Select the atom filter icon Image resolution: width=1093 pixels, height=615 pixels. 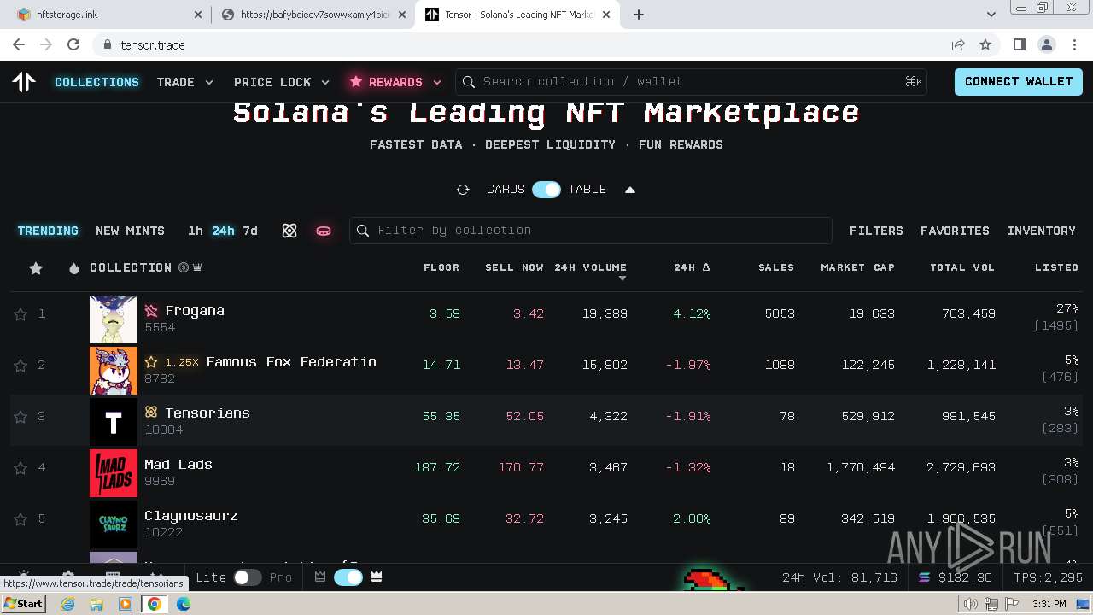pos(289,231)
